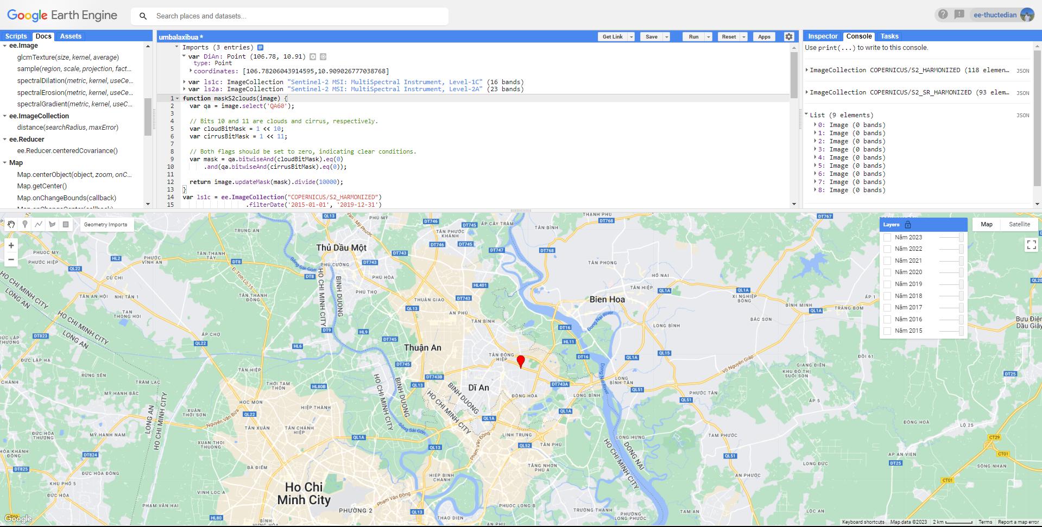Click the Save button

tap(651, 37)
